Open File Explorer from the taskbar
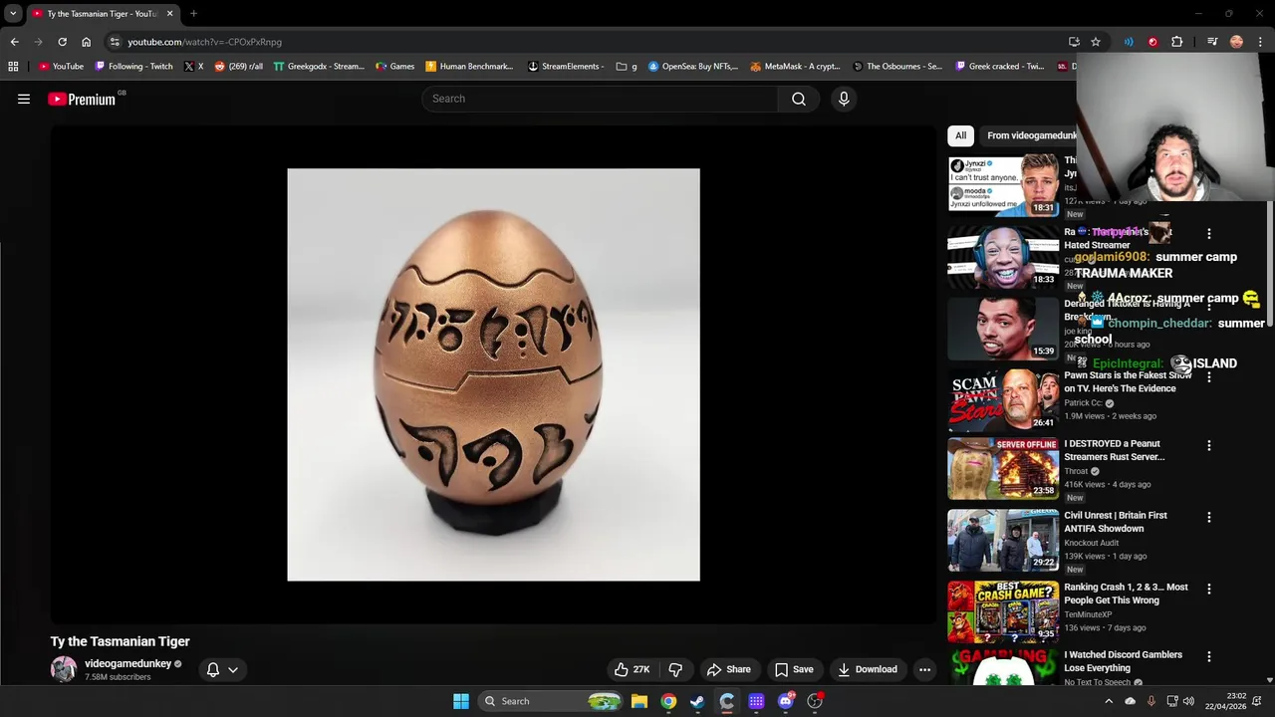Viewport: 1275px width, 717px height. (x=639, y=701)
